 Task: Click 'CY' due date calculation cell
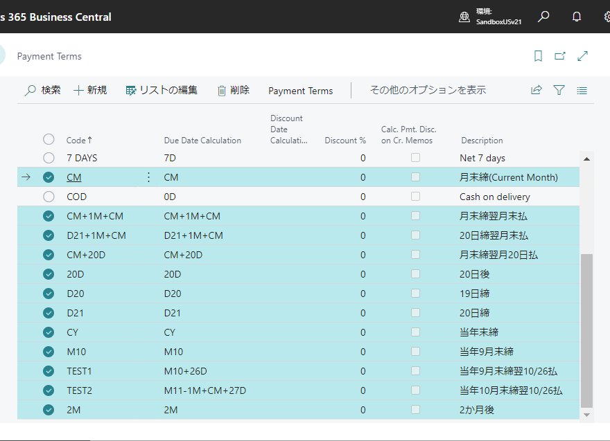pyautogui.click(x=170, y=332)
